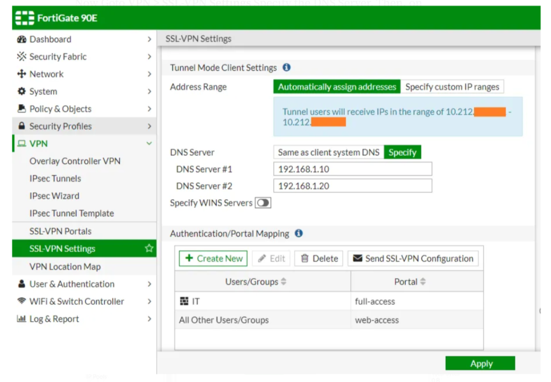Sort by Portal column arrows
Image resolution: width=551 pixels, height=382 pixels.
coord(423,281)
